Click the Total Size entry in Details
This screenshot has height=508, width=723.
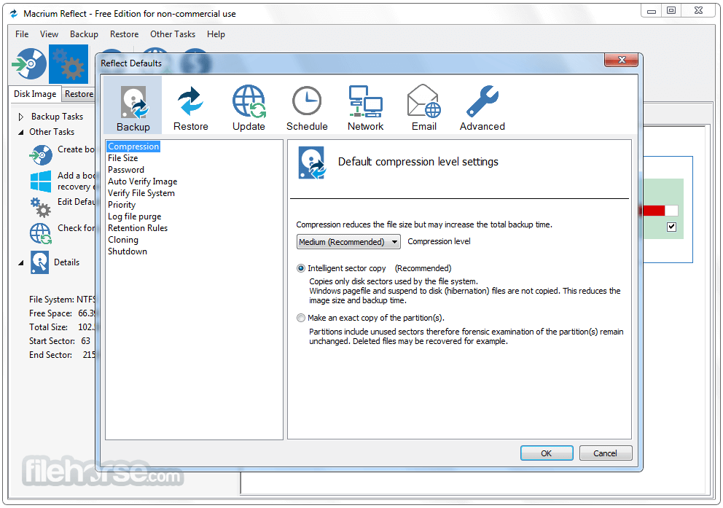click(x=62, y=327)
